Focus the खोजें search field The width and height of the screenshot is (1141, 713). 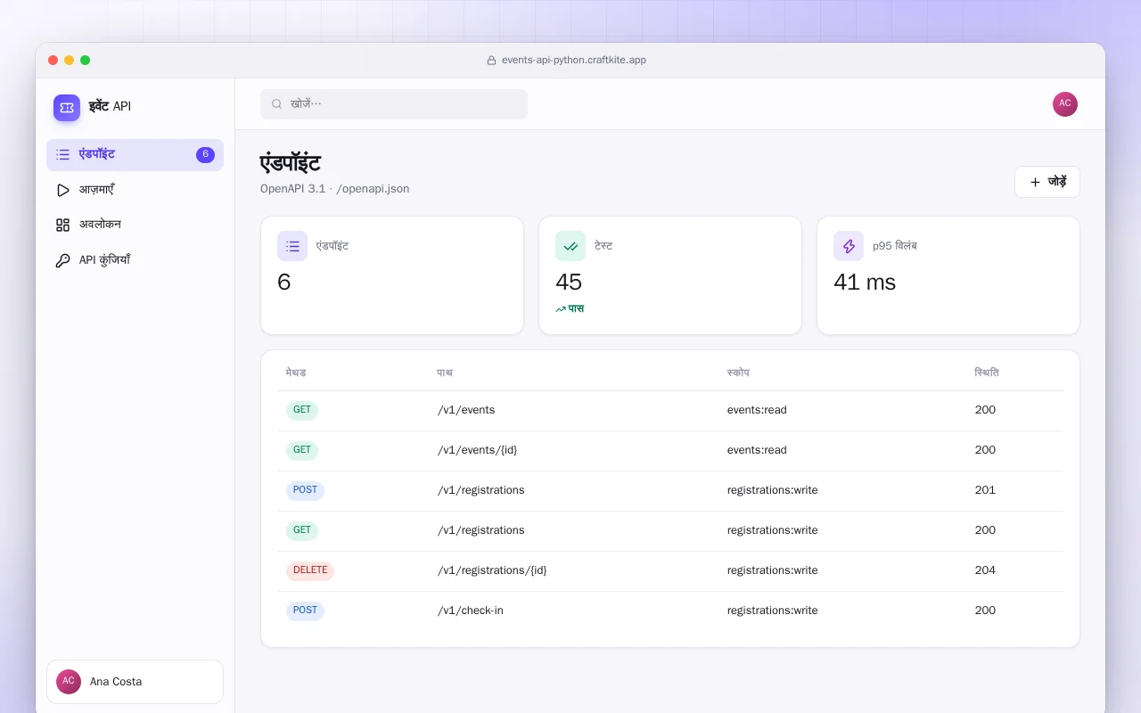tap(394, 104)
